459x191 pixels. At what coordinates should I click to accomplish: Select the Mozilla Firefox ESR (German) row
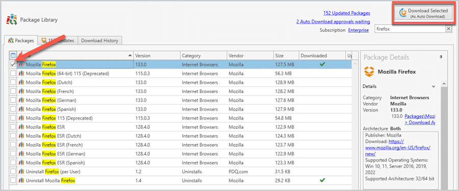181,154
